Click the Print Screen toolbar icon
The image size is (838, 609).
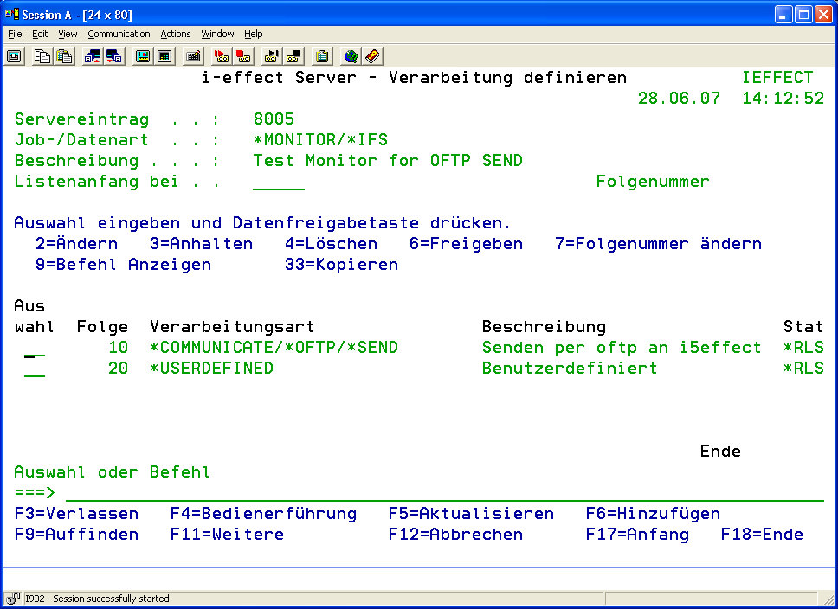pyautogui.click(x=15, y=56)
